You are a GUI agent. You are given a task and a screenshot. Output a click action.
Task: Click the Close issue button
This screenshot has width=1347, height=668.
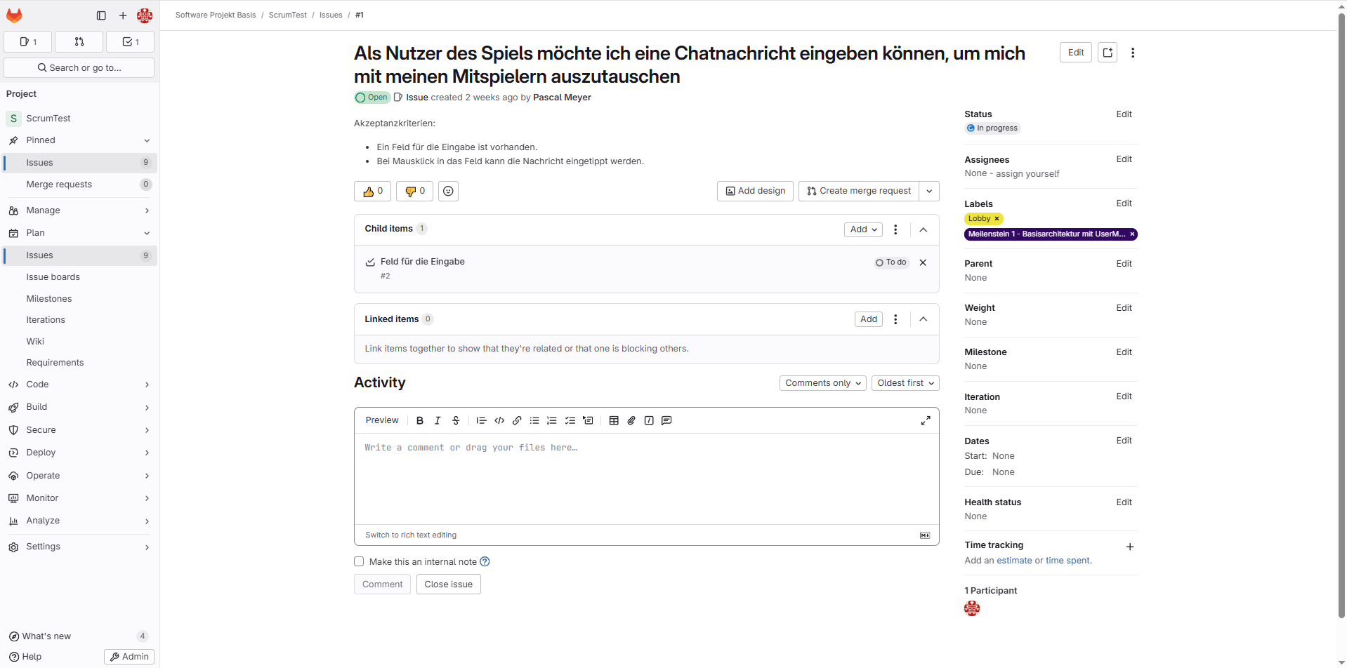tap(448, 584)
